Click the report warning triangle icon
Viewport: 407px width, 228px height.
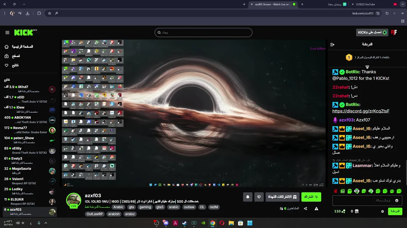316,209
